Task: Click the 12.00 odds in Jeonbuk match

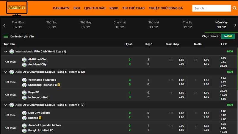Action: coord(223,132)
